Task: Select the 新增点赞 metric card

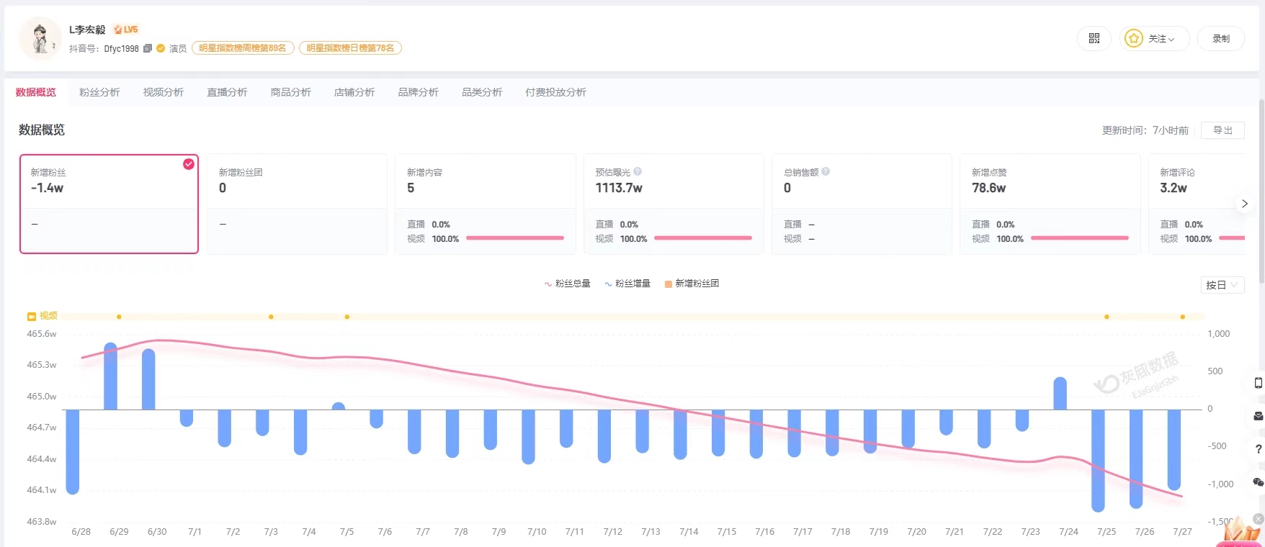Action: (1050, 204)
